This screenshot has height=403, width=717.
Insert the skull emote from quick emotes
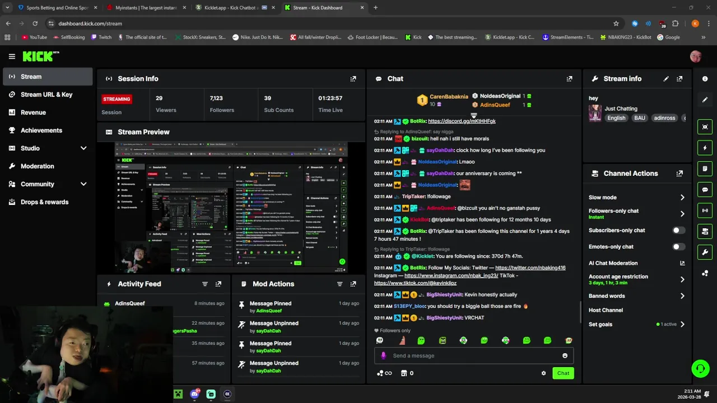[380, 340]
